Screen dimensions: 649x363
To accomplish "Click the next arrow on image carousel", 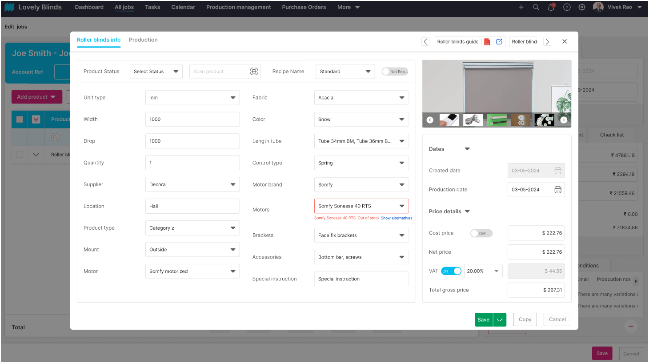I will tap(564, 120).
